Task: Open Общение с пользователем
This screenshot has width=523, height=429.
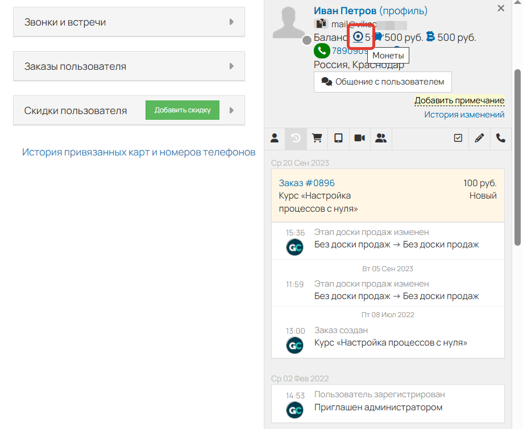Action: click(382, 82)
